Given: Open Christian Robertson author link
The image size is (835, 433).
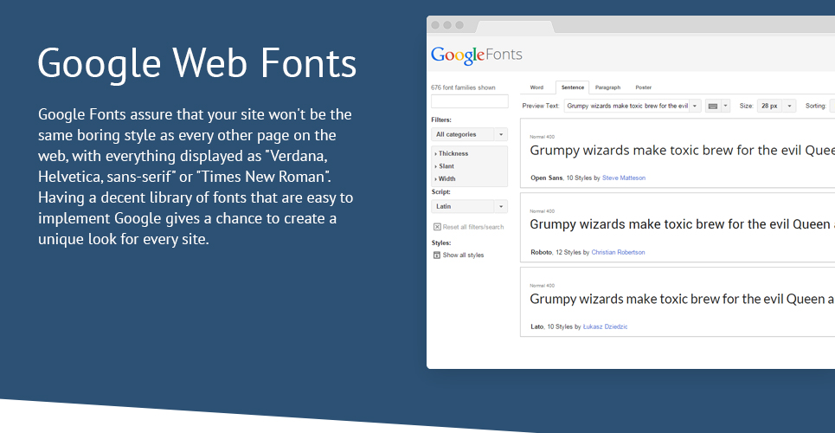Looking at the screenshot, I should click(618, 252).
